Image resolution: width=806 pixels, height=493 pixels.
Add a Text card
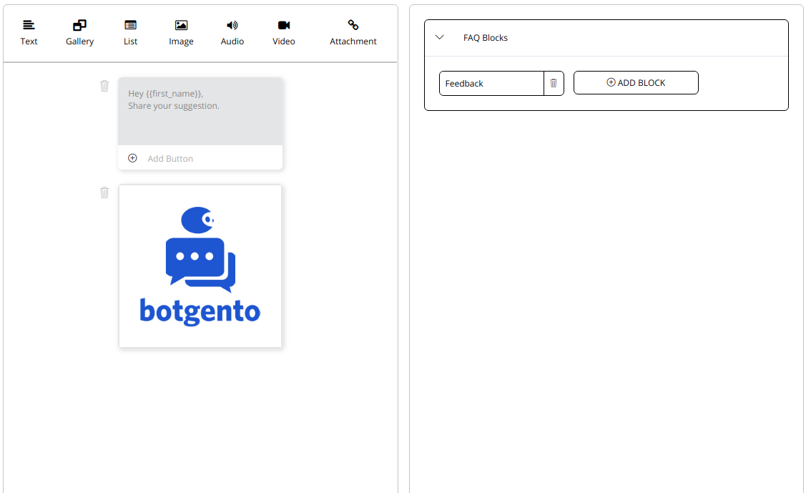point(29,33)
